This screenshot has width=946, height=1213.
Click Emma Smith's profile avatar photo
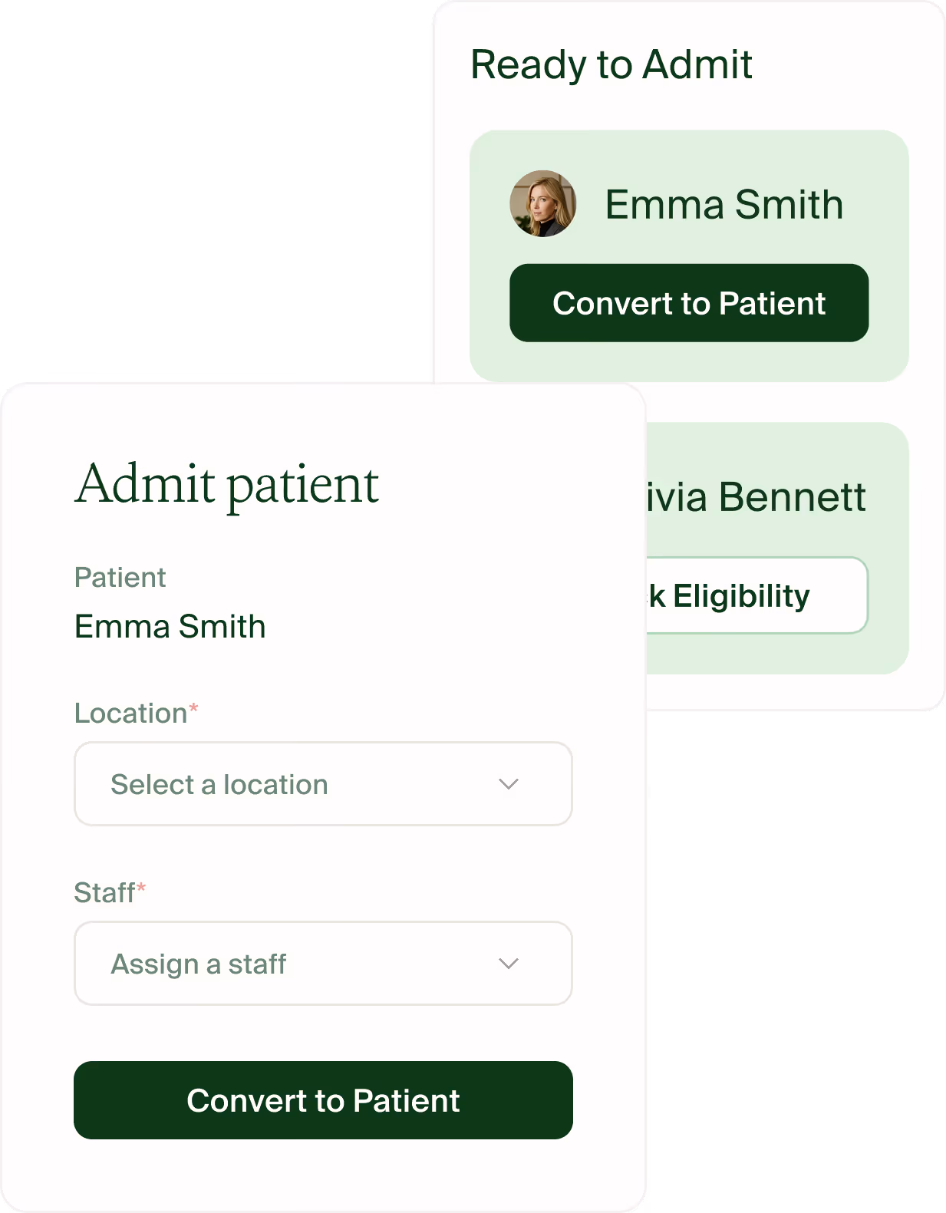[545, 203]
